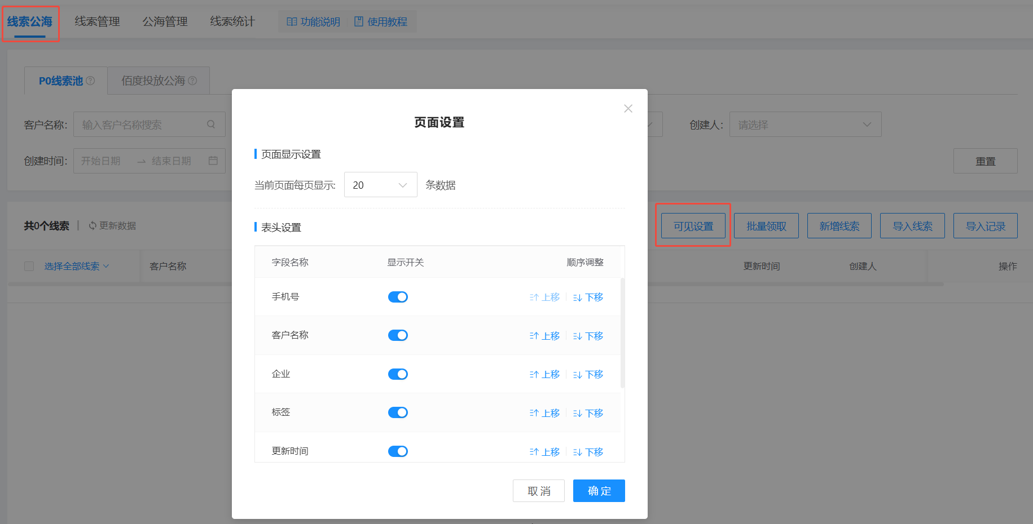1033x524 pixels.
Task: Switch to the 线索管理 tab
Action: 97,21
